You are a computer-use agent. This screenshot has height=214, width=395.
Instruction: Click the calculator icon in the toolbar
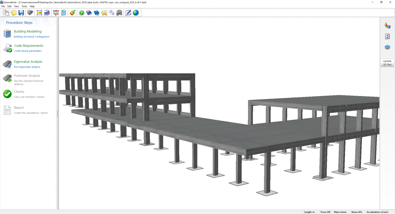63,13
